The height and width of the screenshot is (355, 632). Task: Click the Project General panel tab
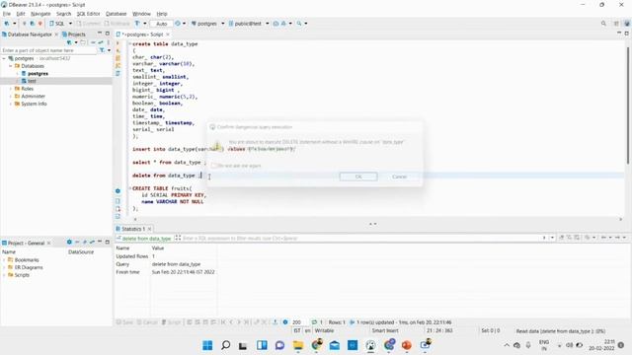click(26, 244)
